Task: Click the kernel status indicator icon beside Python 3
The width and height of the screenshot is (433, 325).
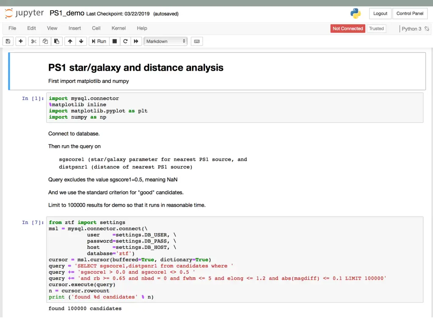Action: tap(427, 28)
